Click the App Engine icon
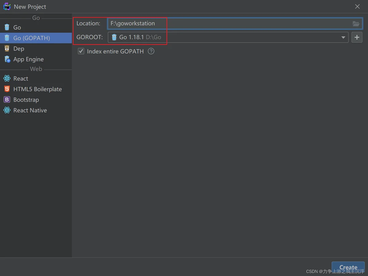The image size is (368, 276). pyautogui.click(x=7, y=59)
